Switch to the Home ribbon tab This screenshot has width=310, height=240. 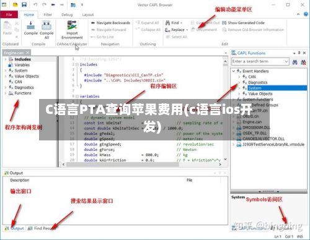(29, 14)
